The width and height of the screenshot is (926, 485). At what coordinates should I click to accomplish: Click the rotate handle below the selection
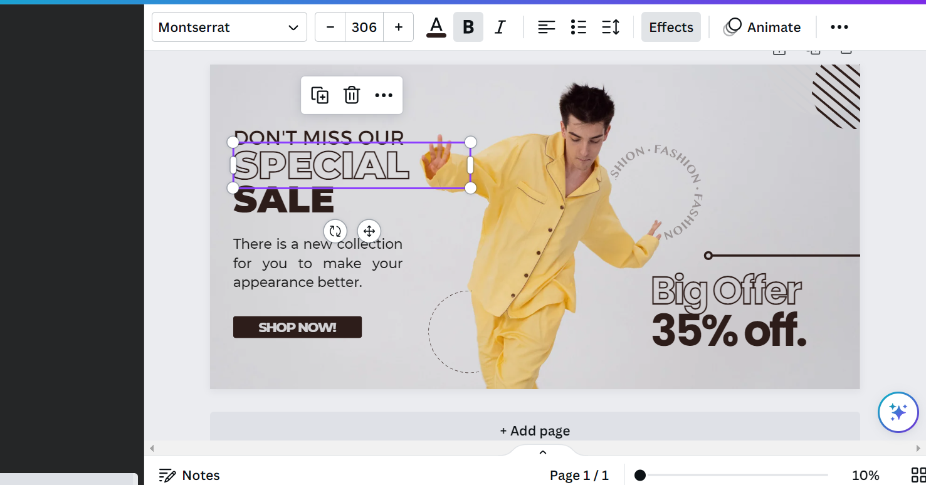pyautogui.click(x=335, y=231)
